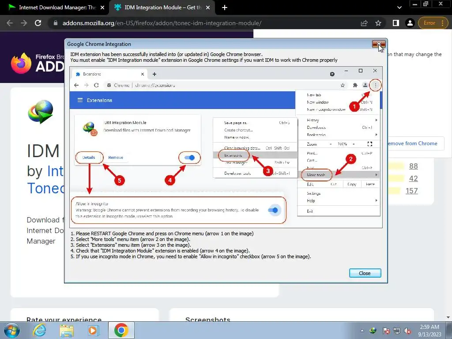The image size is (452, 339).
Task: Close the IDM Integration Module tab
Action: point(208,8)
